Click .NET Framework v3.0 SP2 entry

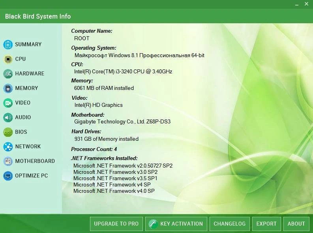115,172
